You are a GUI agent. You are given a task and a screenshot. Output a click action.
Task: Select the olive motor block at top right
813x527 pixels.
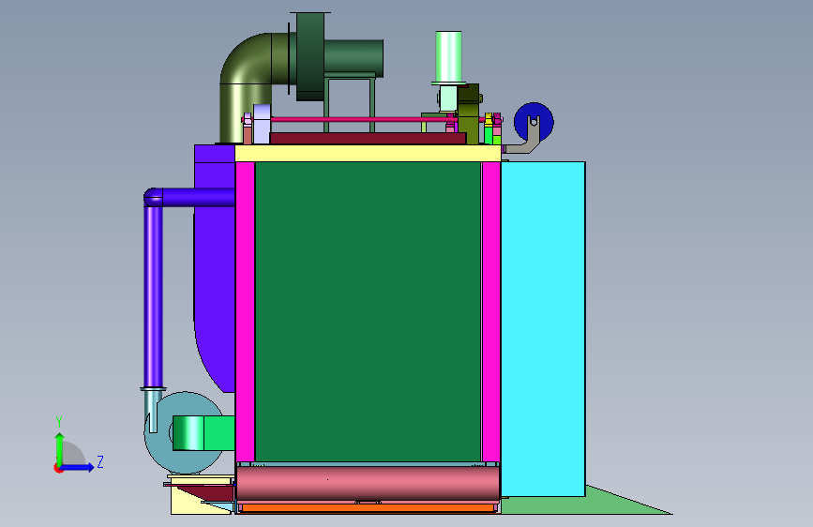tap(468, 114)
